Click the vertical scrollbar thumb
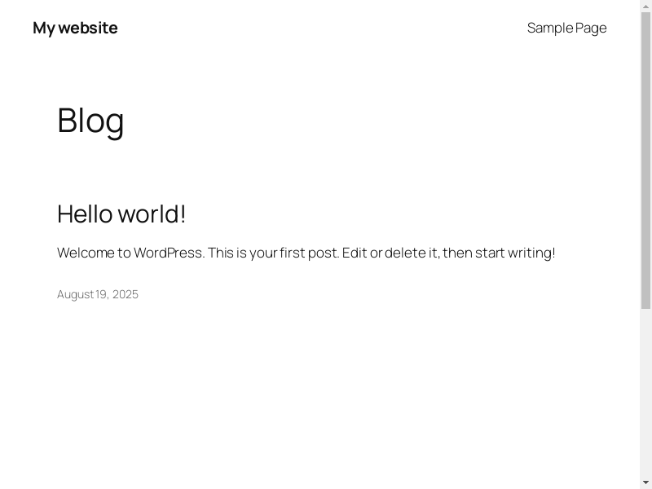The image size is (652, 489). coord(645,159)
